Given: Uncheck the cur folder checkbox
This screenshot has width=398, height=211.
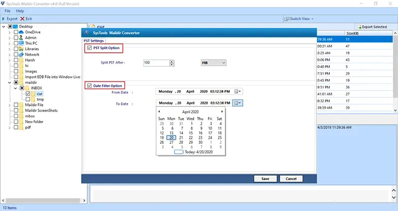Looking at the screenshot, I should 28,94.
